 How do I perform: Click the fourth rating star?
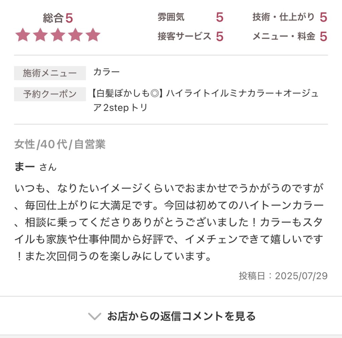point(75,35)
